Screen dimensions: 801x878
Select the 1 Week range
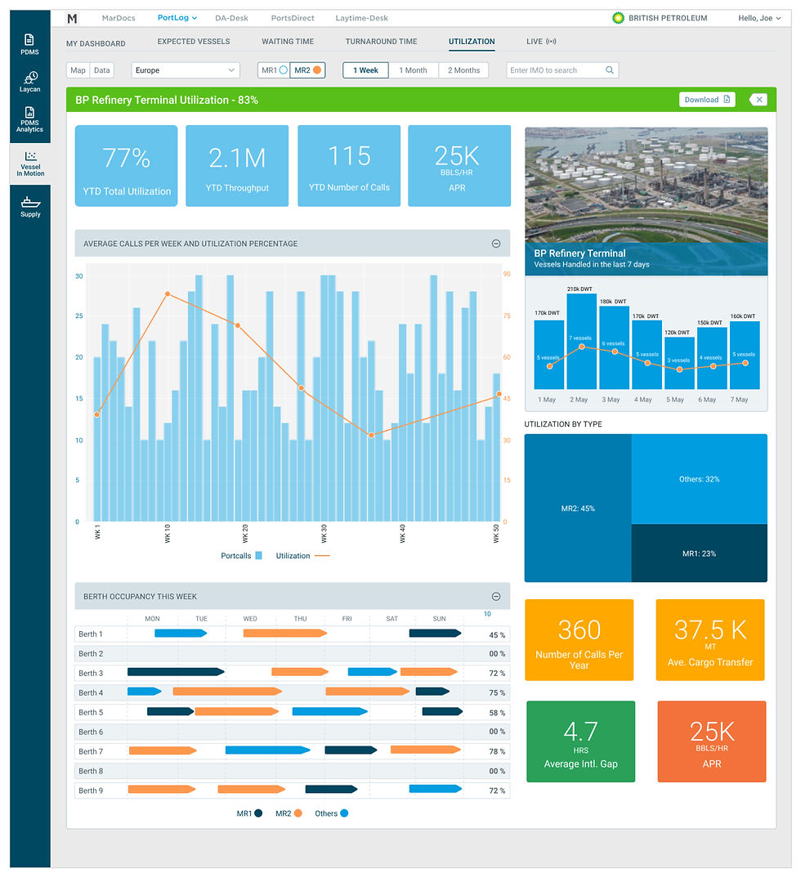click(365, 70)
